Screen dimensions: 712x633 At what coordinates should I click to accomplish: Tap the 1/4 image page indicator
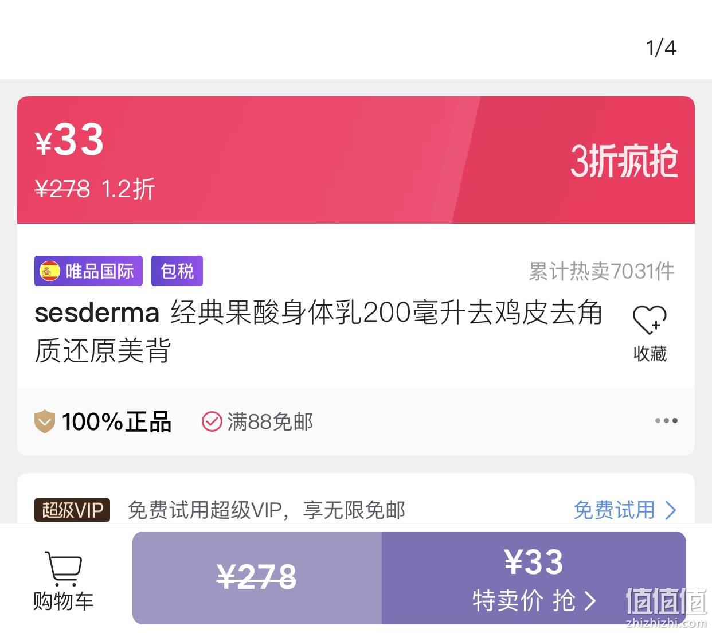tap(661, 48)
